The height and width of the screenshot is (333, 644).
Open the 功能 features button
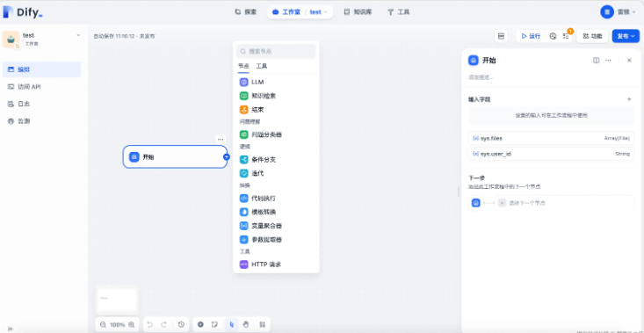(x=592, y=36)
